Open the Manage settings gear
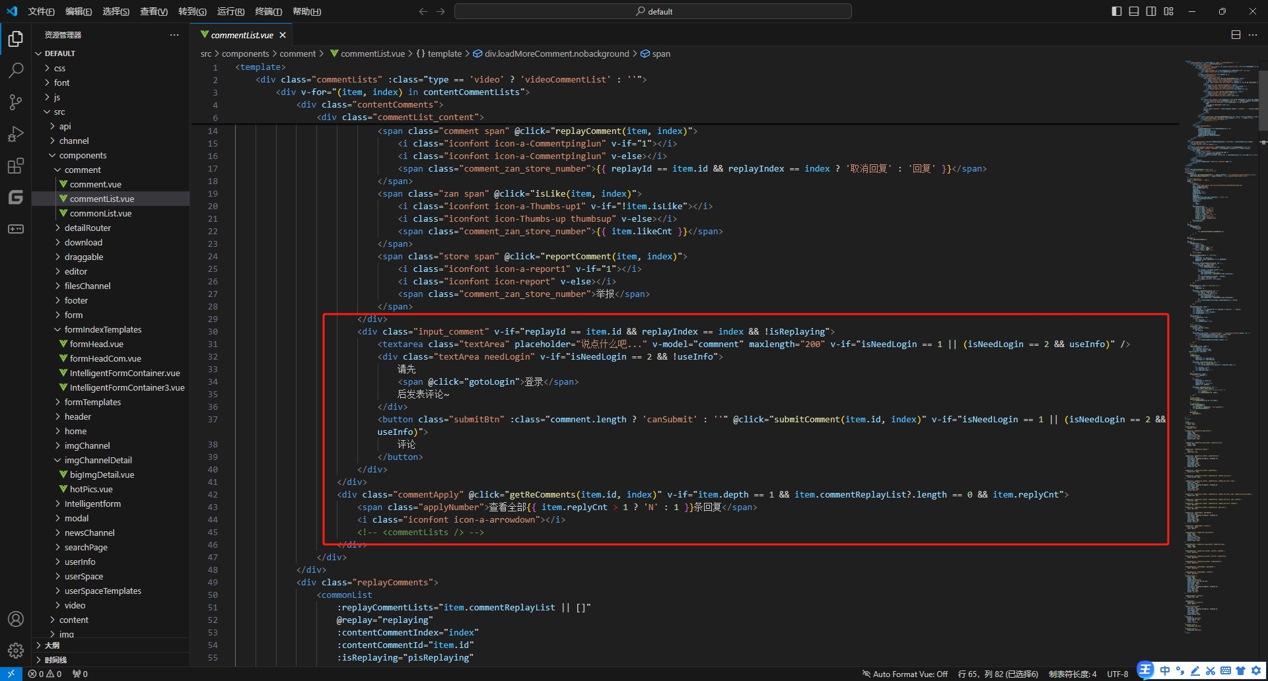Image resolution: width=1268 pixels, height=681 pixels. click(x=16, y=651)
